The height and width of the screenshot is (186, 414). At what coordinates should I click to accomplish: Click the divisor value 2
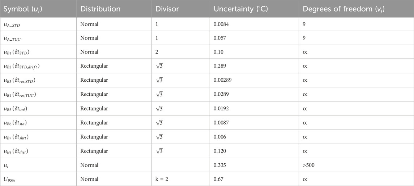click(157, 52)
